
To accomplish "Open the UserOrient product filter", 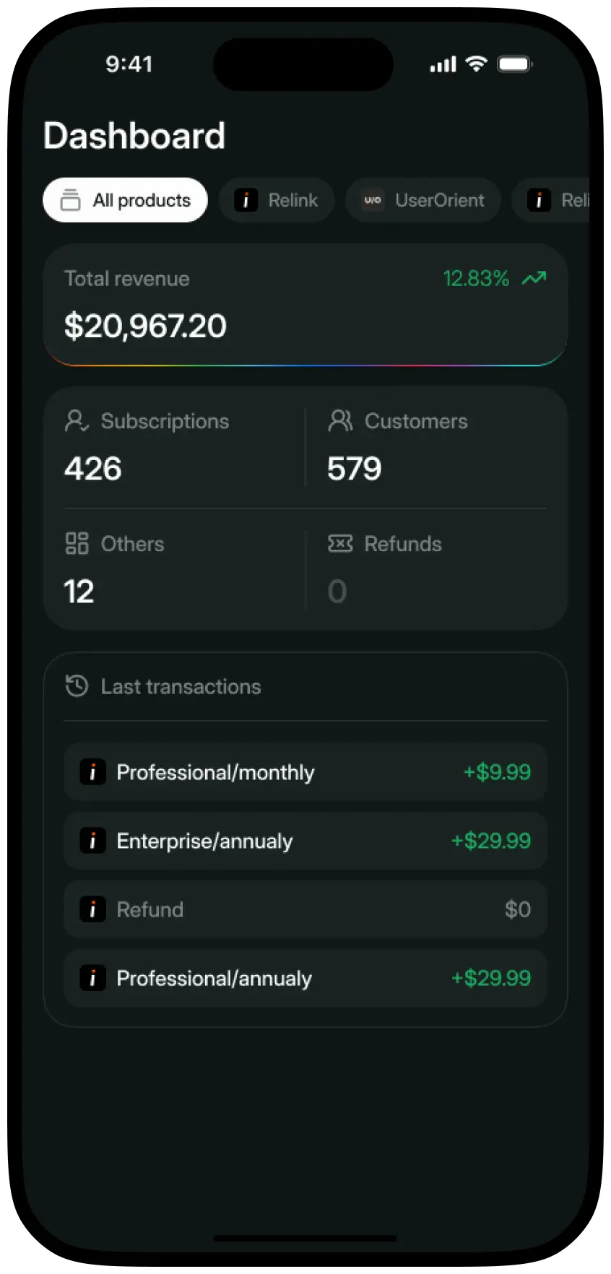I will point(422,200).
